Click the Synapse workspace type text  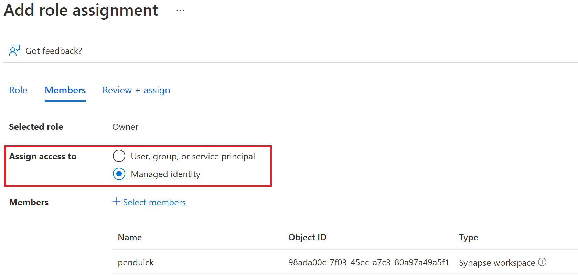coord(497,263)
